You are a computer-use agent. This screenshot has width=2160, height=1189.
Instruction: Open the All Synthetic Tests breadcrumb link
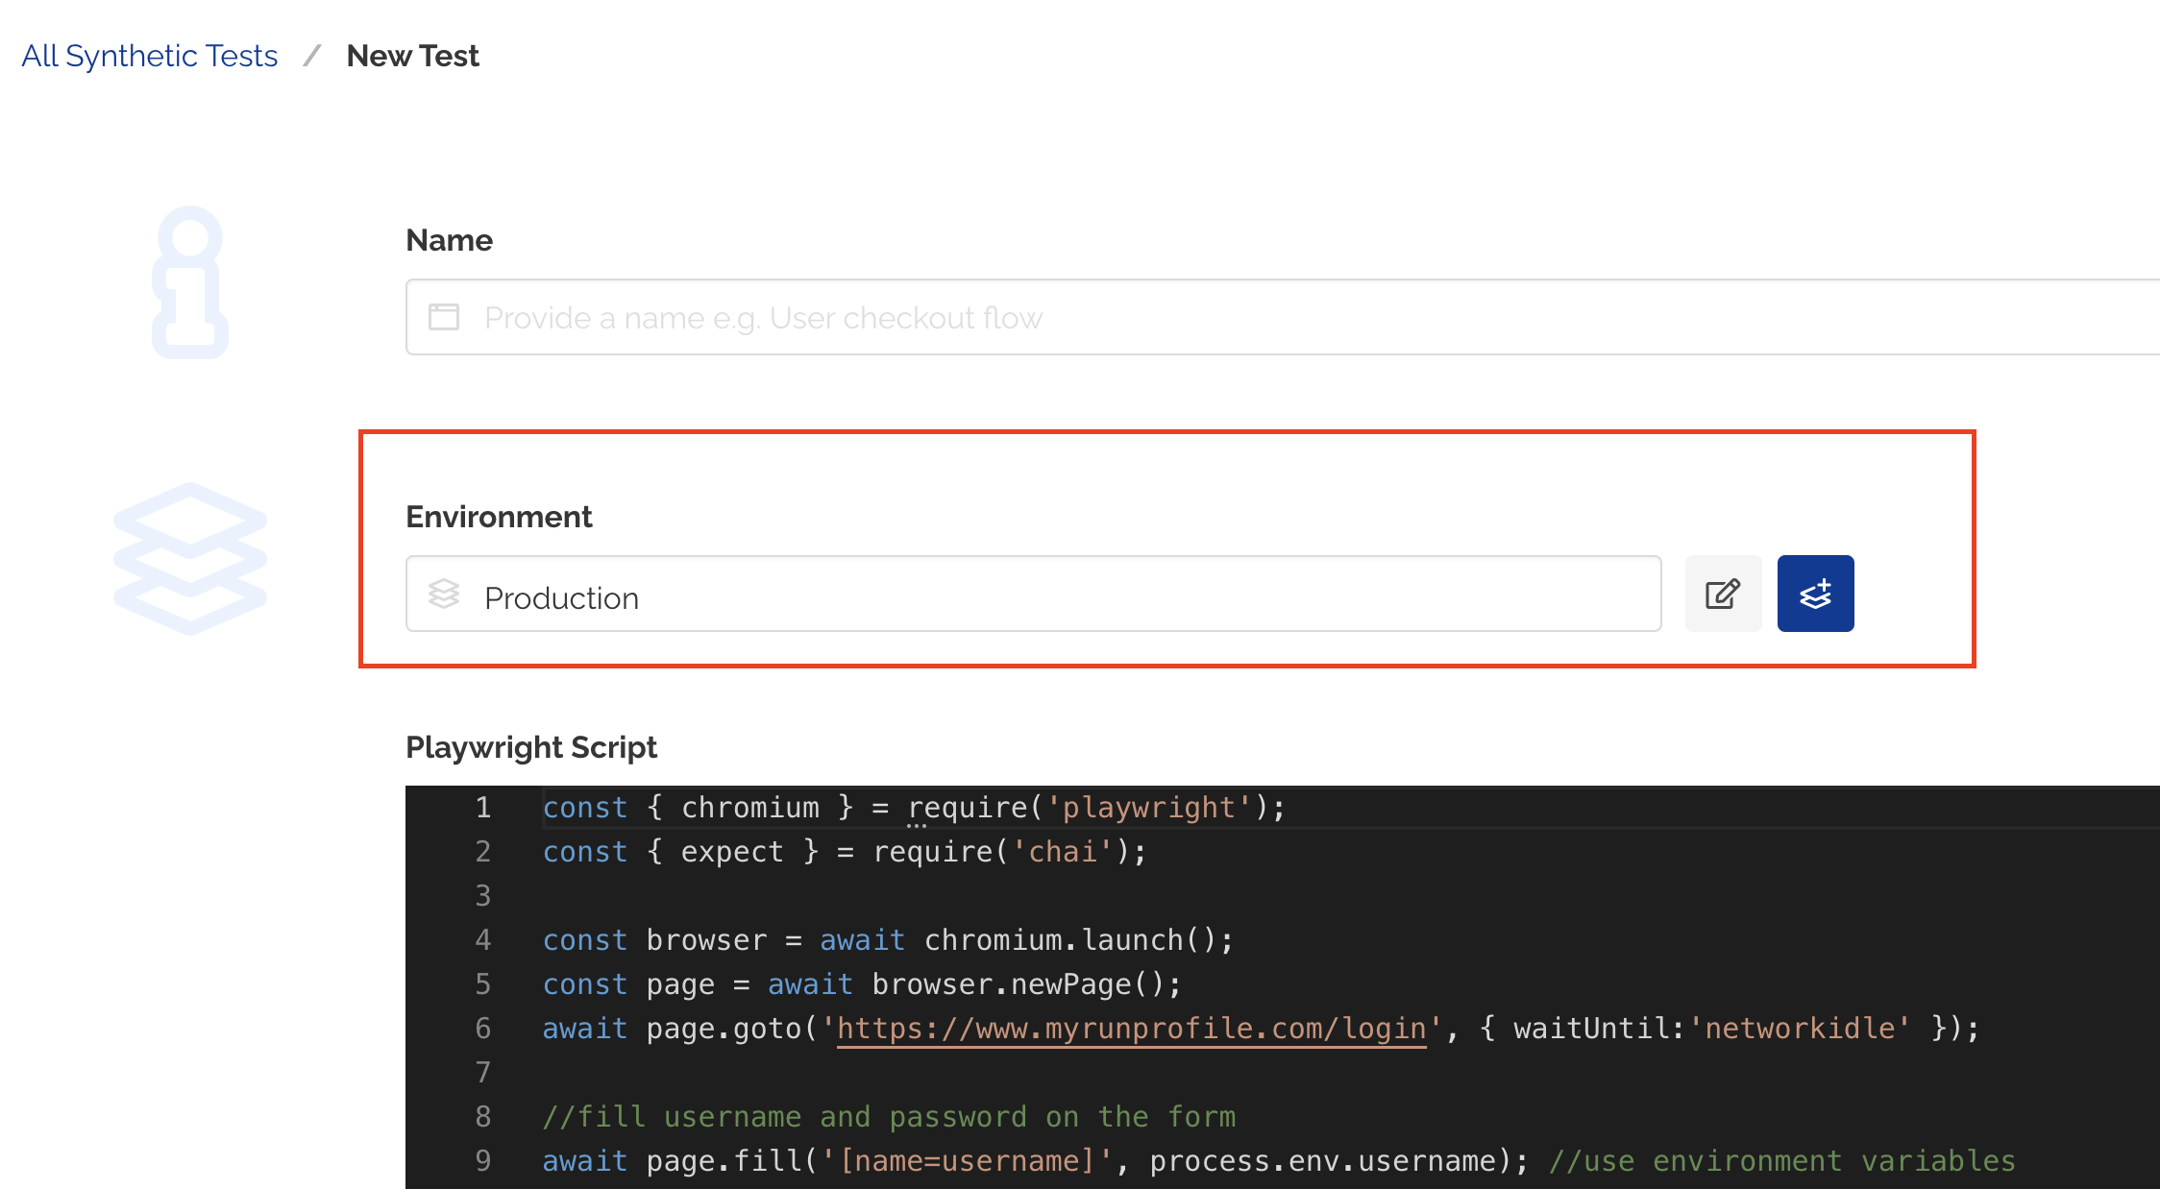[x=149, y=56]
